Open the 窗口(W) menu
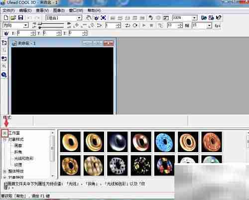Image resolution: width=249 pixels, height=200 pixels. coord(76,10)
